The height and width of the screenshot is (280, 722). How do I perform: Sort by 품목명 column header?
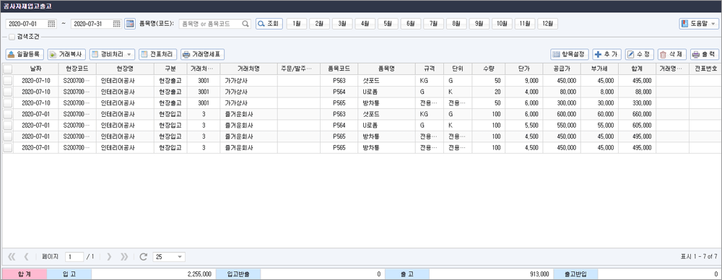pos(386,69)
